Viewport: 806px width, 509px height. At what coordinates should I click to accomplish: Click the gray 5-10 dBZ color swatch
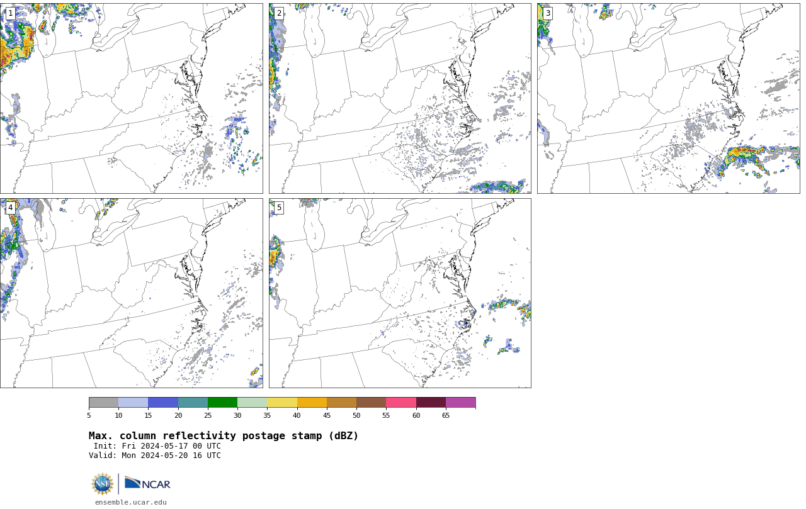pos(103,403)
